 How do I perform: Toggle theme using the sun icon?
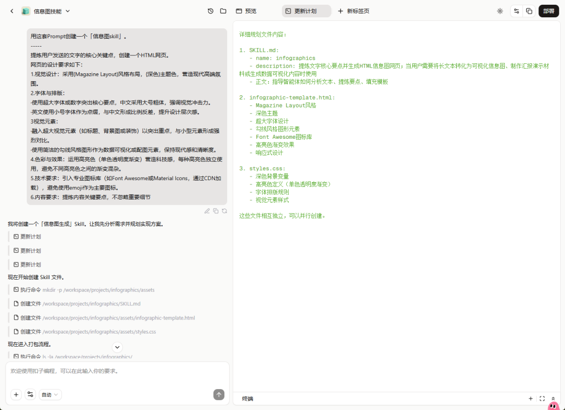click(500, 10)
